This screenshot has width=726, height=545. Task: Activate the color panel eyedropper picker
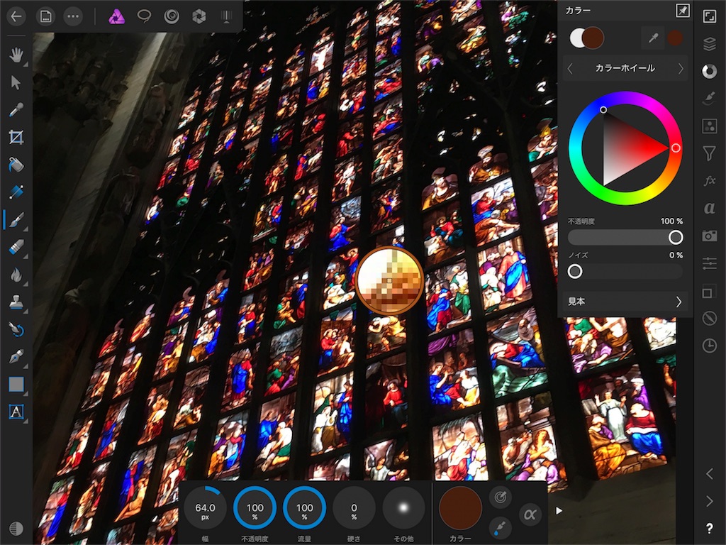click(x=653, y=38)
